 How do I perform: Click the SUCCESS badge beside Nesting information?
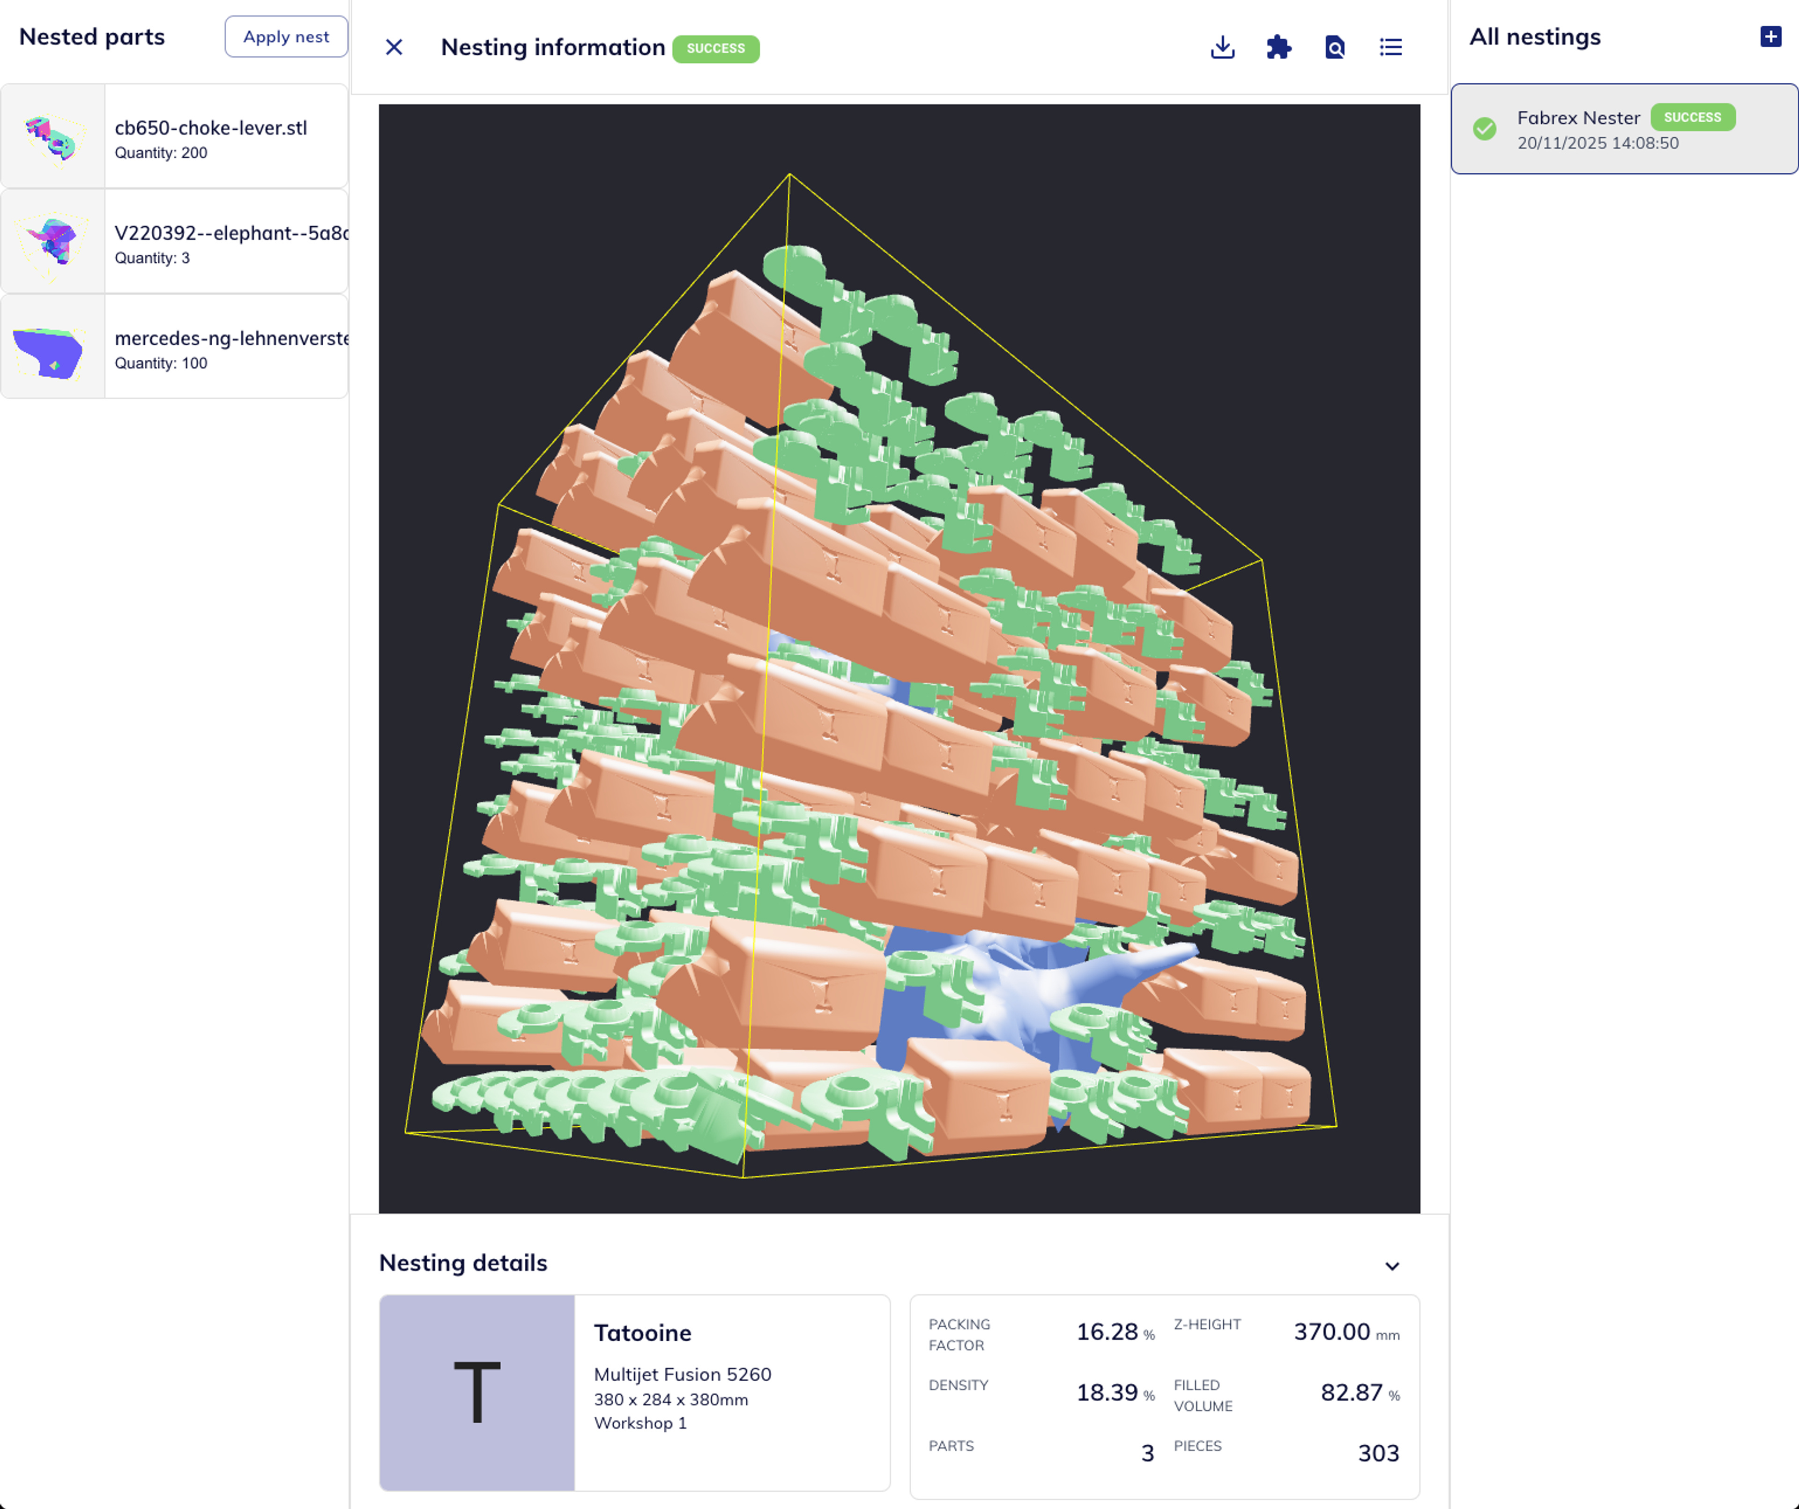[x=715, y=49]
